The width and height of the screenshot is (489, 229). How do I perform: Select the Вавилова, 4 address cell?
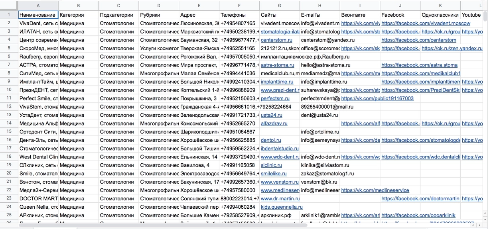pyautogui.click(x=199, y=165)
